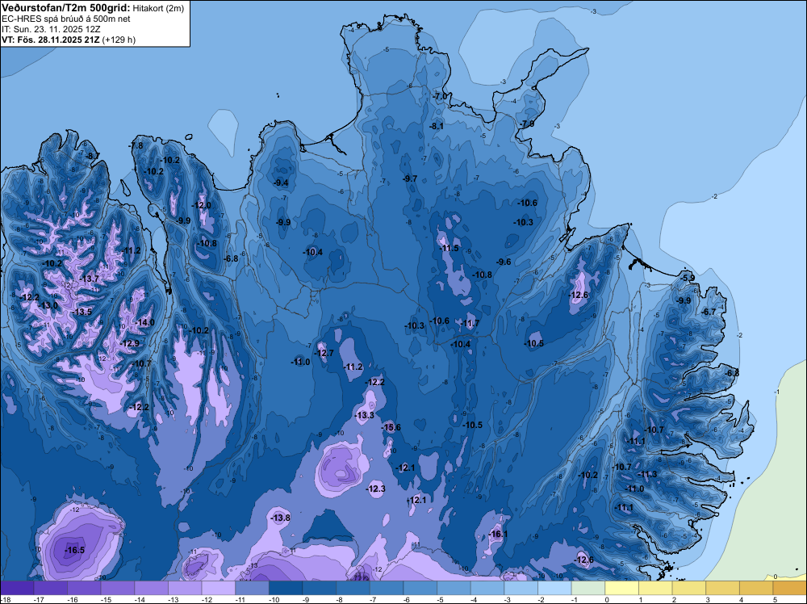Click the -11.5 temperature label

click(x=449, y=248)
